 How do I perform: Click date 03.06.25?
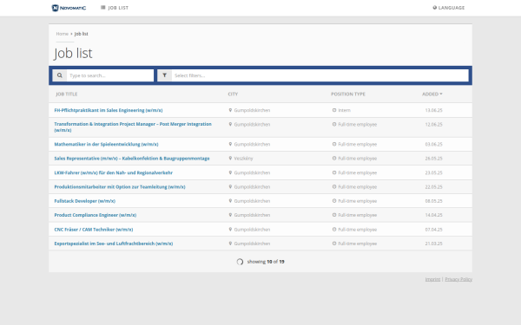pos(433,144)
